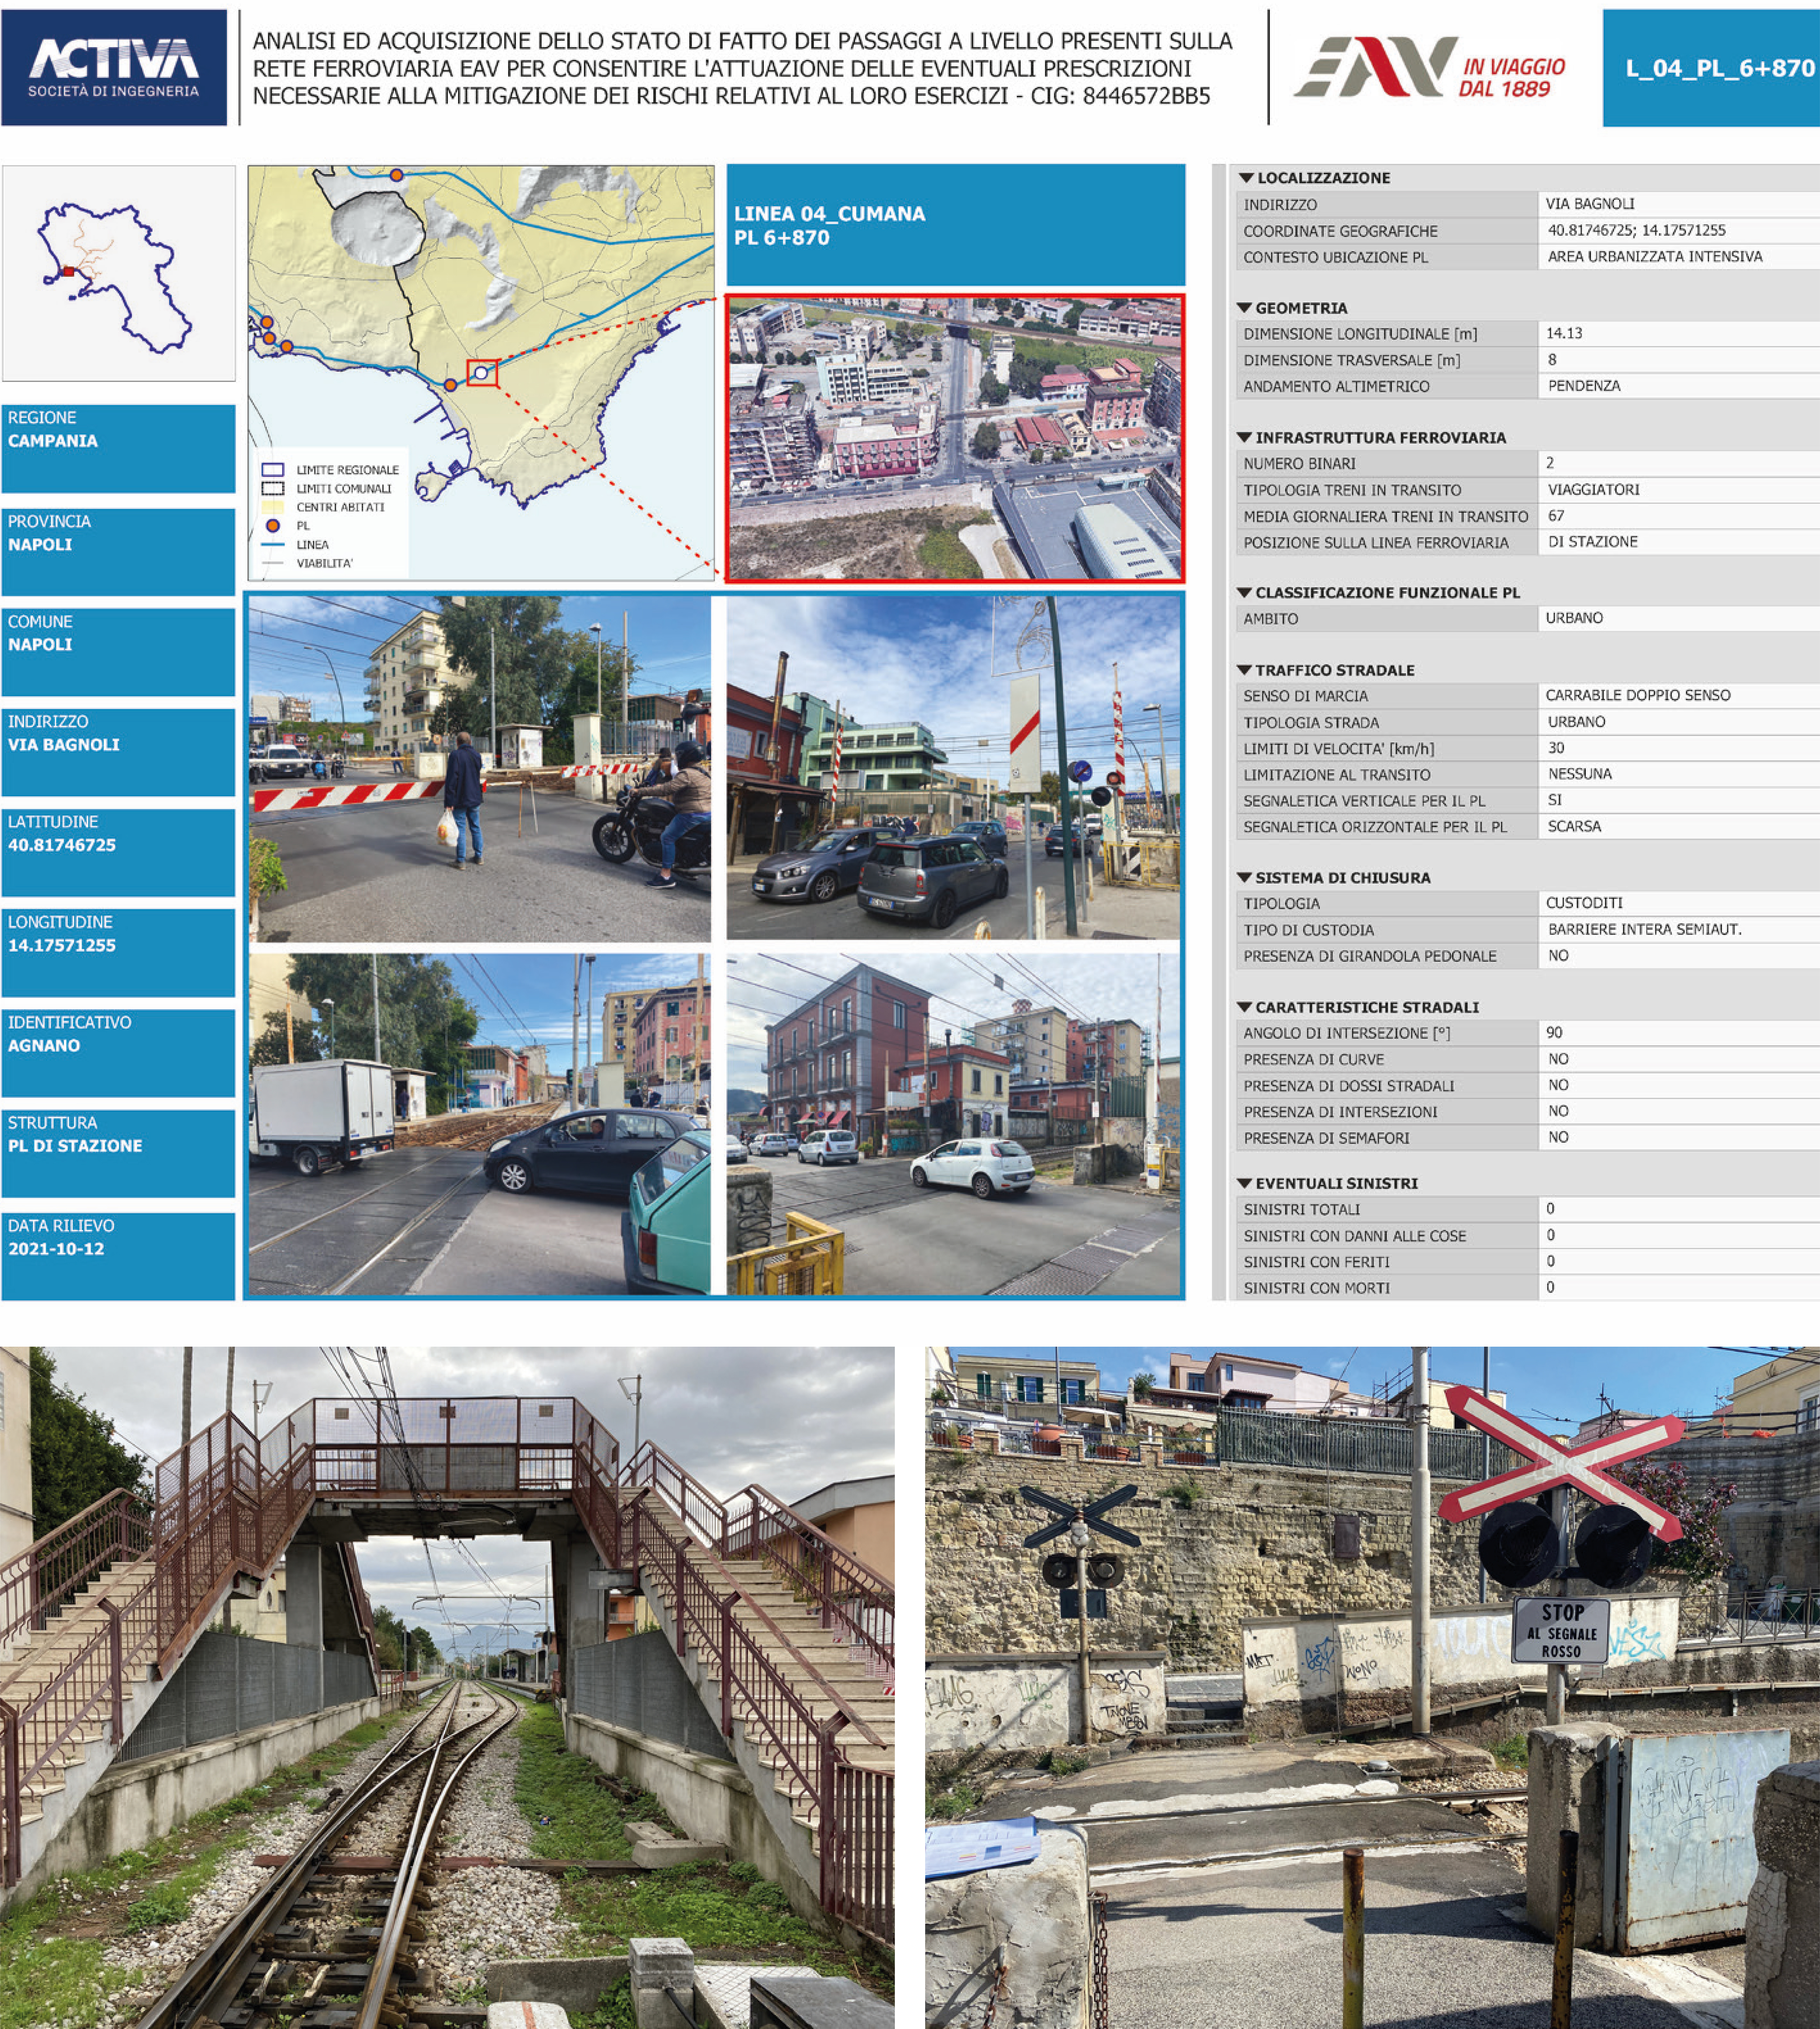The width and height of the screenshot is (1820, 2029).
Task: Click the DI STAZIONE position value
Action: [1593, 542]
